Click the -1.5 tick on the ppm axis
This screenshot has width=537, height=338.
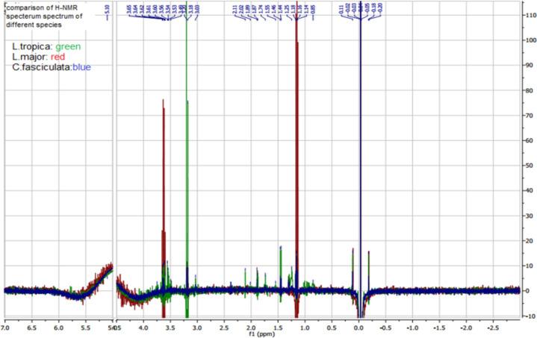pyautogui.click(x=439, y=328)
